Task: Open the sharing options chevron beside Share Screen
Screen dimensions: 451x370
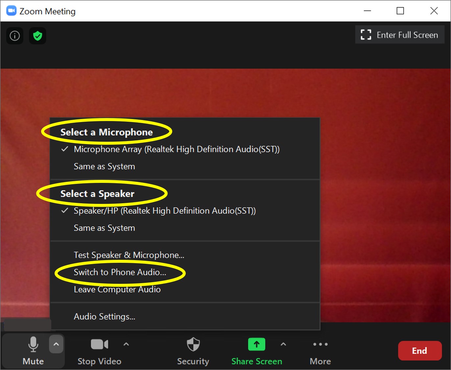Action: 283,344
